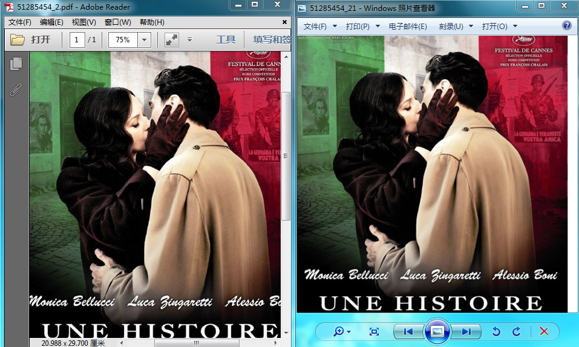Click the horizontal scrollbar thumb in Adobe Reader
Screen dimensions: 579x347
click(x=197, y=343)
